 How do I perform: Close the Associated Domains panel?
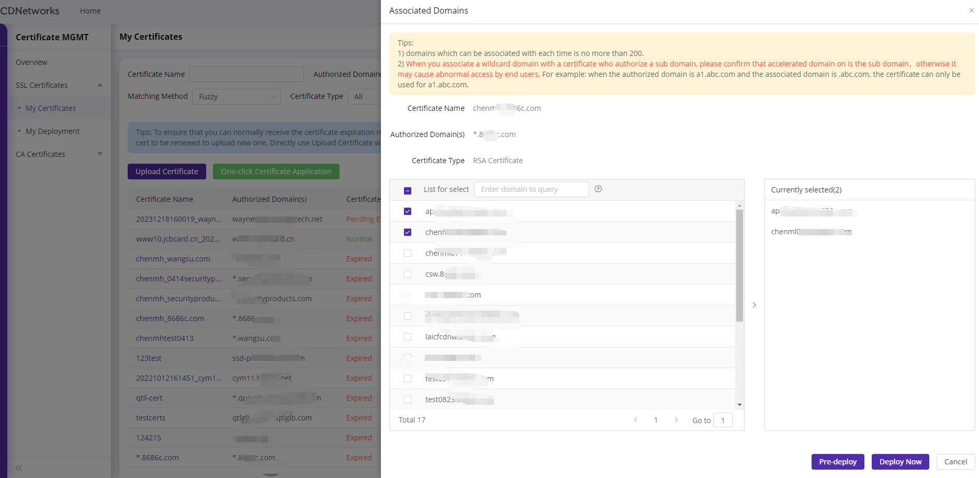[x=971, y=10]
